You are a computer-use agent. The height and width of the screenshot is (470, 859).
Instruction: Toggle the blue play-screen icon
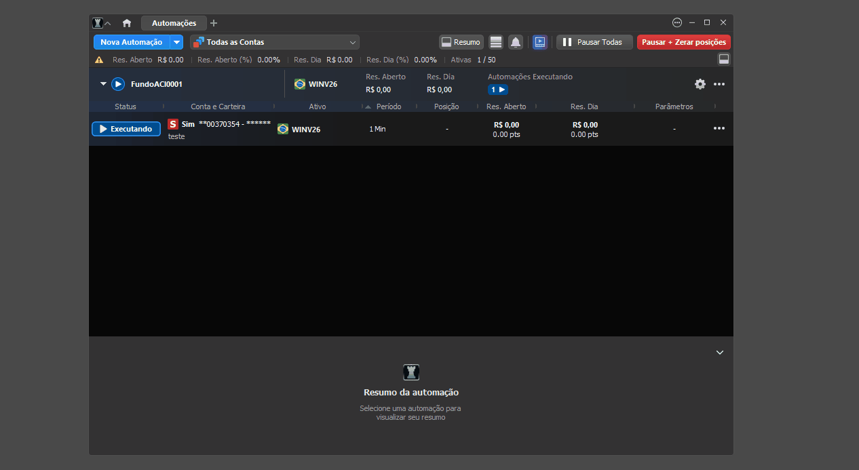[539, 42]
